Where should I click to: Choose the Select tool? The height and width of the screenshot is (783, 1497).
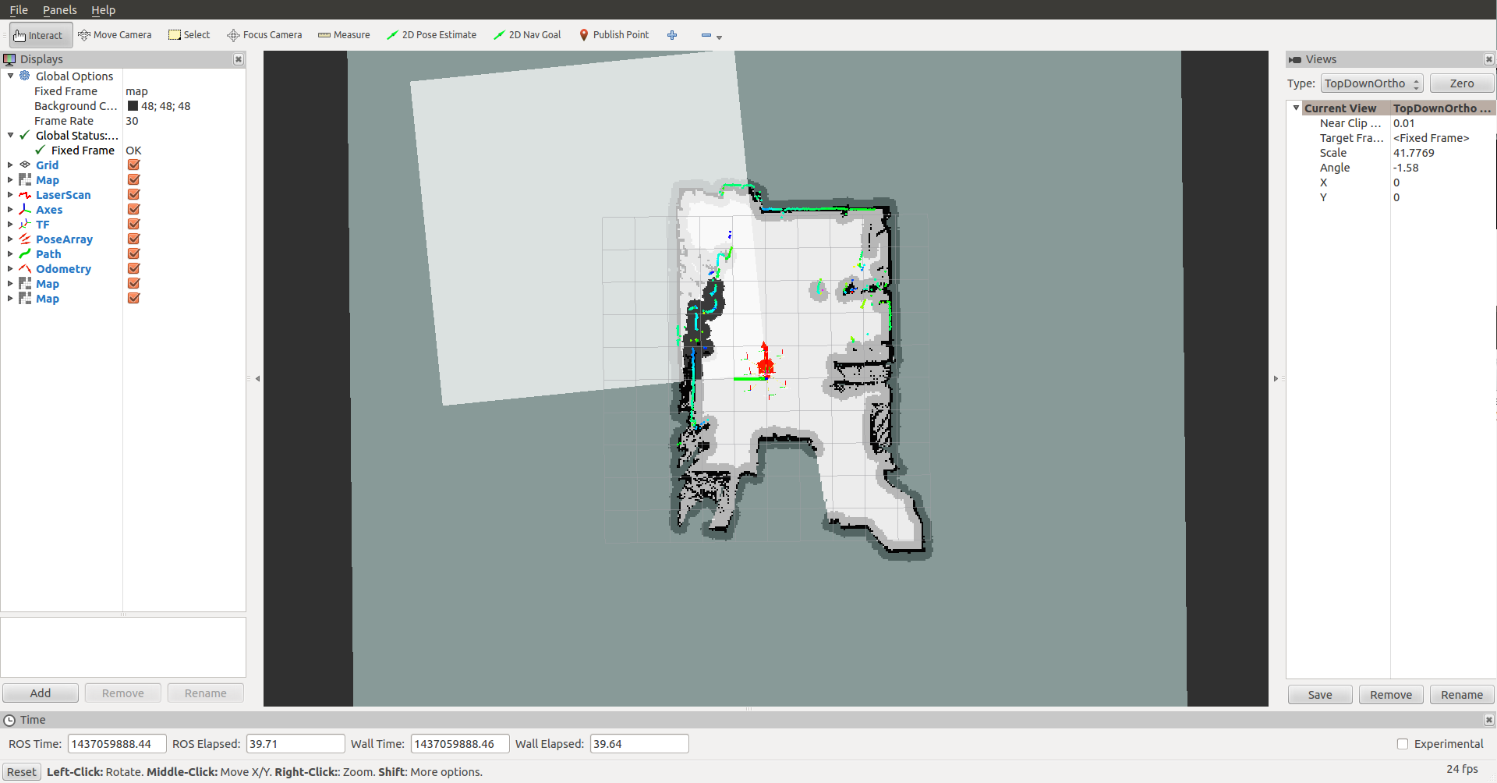189,35
